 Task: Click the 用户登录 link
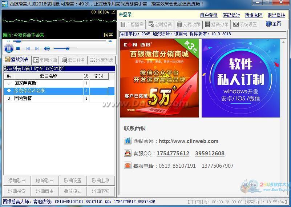pos(209,15)
